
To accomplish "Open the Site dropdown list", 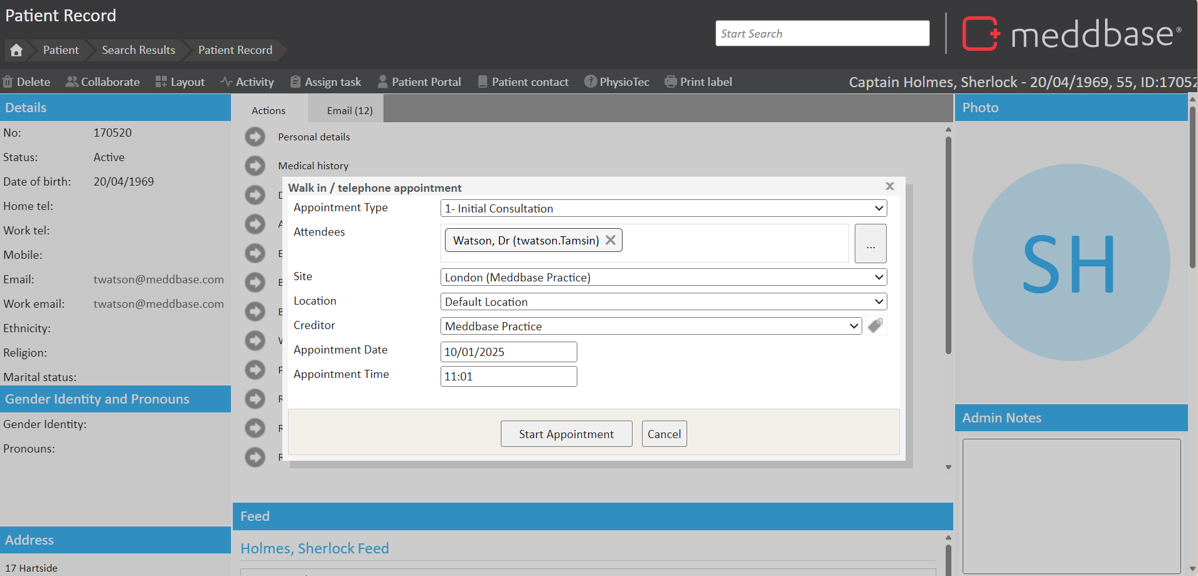I will point(663,277).
